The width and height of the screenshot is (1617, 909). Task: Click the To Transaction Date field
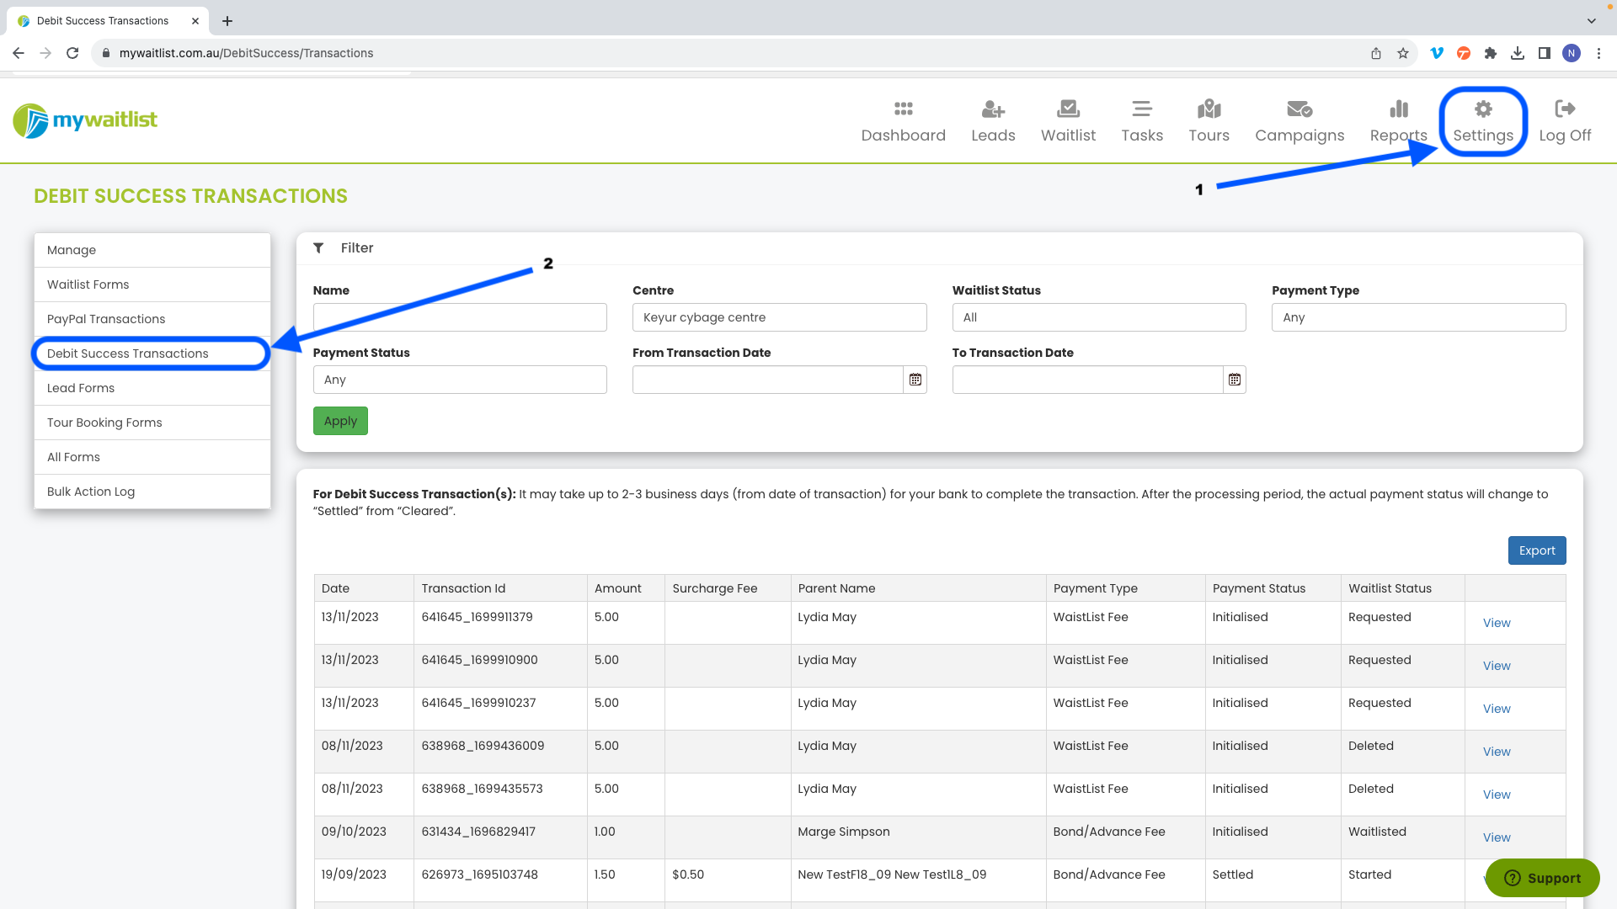(1087, 380)
